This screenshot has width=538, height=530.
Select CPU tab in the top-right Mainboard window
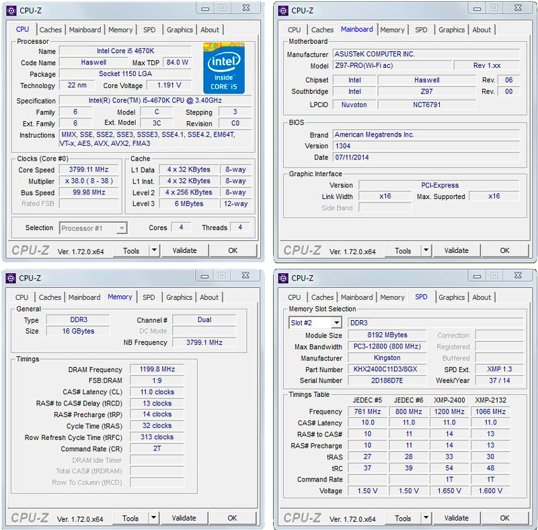pos(294,30)
